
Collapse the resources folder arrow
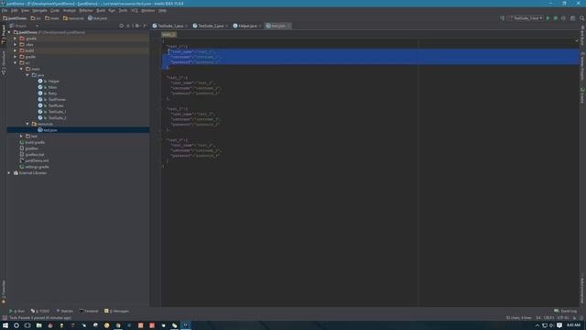pos(27,124)
